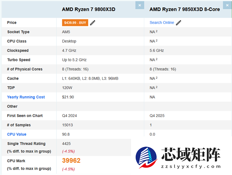Click the 4.7 GHz clockspeed value
The width and height of the screenshot is (232, 175).
coord(69,51)
